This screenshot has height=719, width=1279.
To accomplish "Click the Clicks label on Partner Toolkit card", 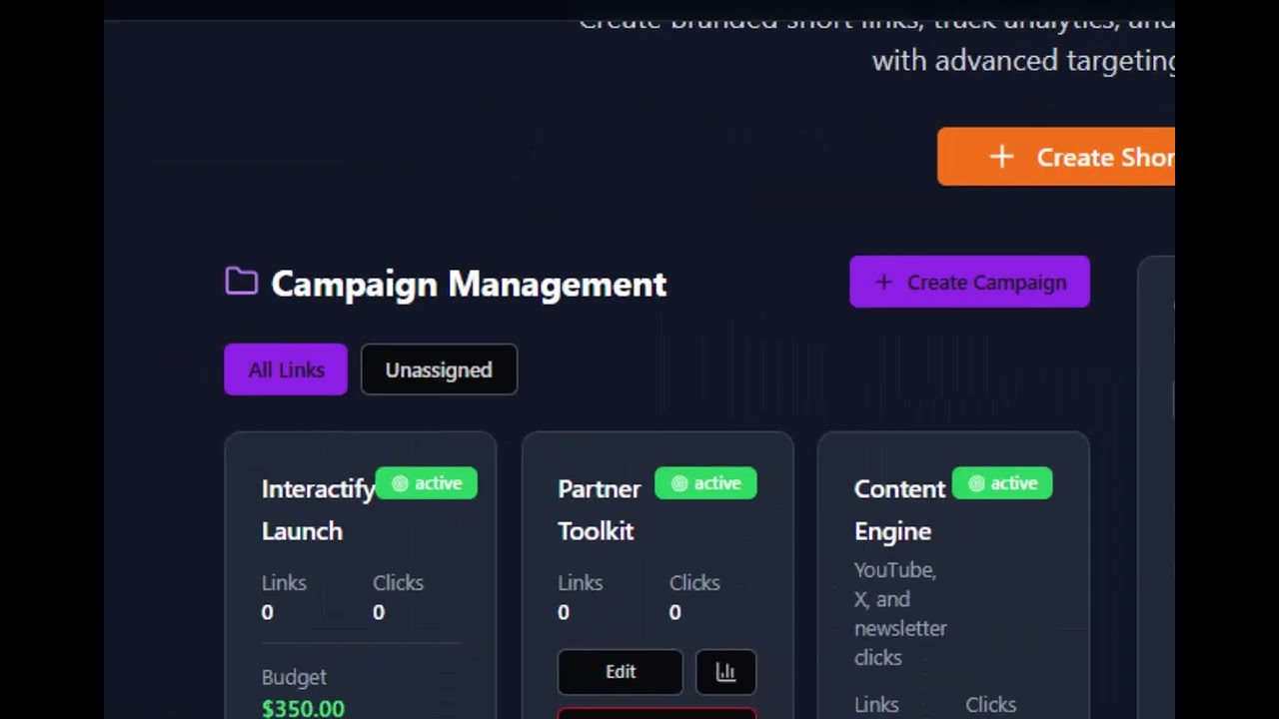I will pos(694,582).
